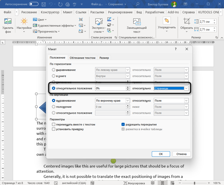Image resolution: width=224 pixels, height=185 pixels.
Task: Check 'перемещать вместе с текстом' checkbox
Action: tap(54, 124)
